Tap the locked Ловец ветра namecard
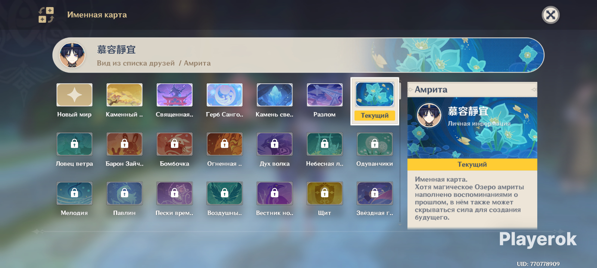Image resolution: width=597 pixels, height=268 pixels. click(x=74, y=144)
